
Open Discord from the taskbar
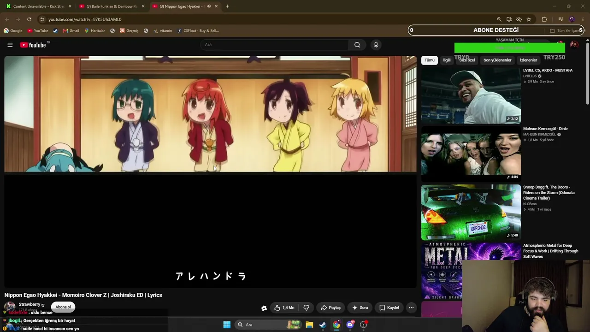(350, 325)
